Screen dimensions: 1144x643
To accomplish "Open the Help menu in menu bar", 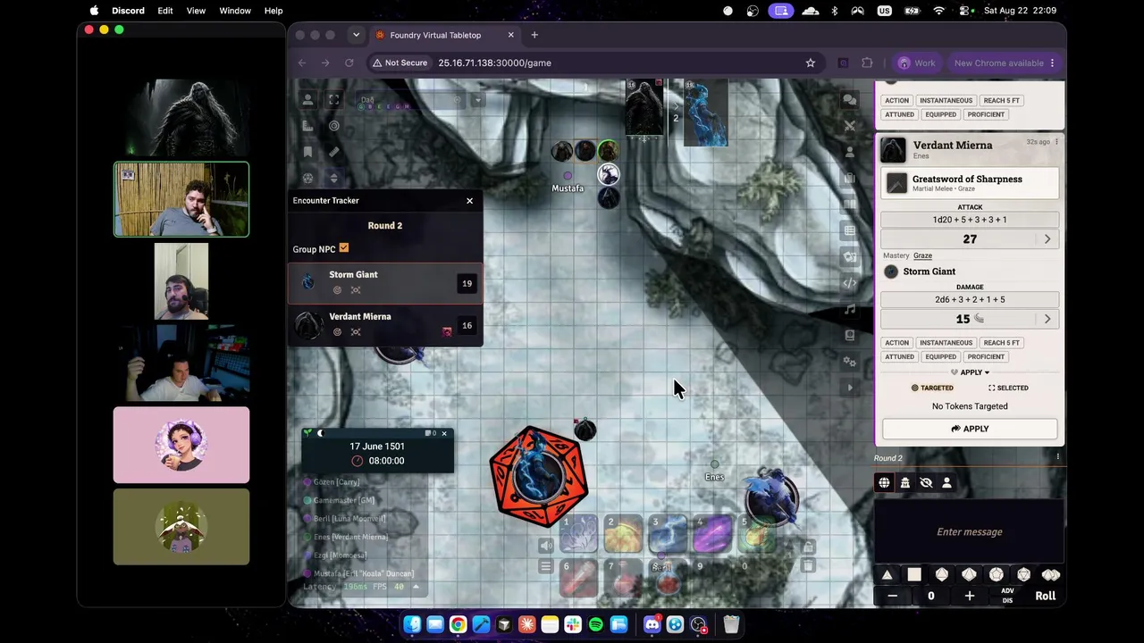I will (x=273, y=11).
